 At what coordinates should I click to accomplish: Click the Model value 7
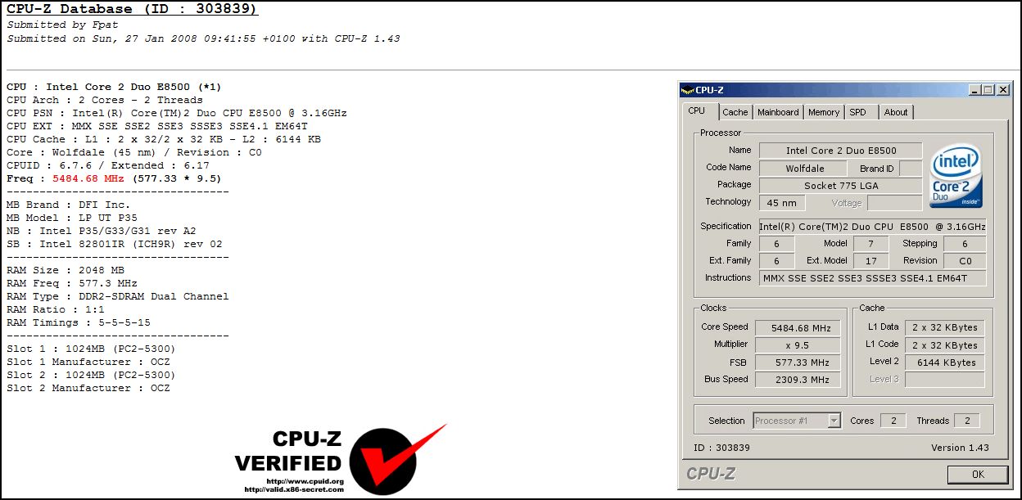point(871,244)
